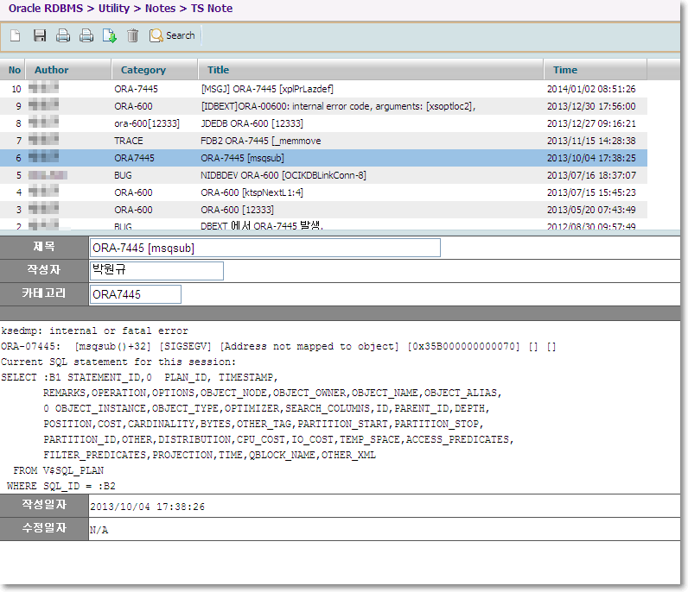
Task: Sort by Author column header
Action: [x=52, y=70]
